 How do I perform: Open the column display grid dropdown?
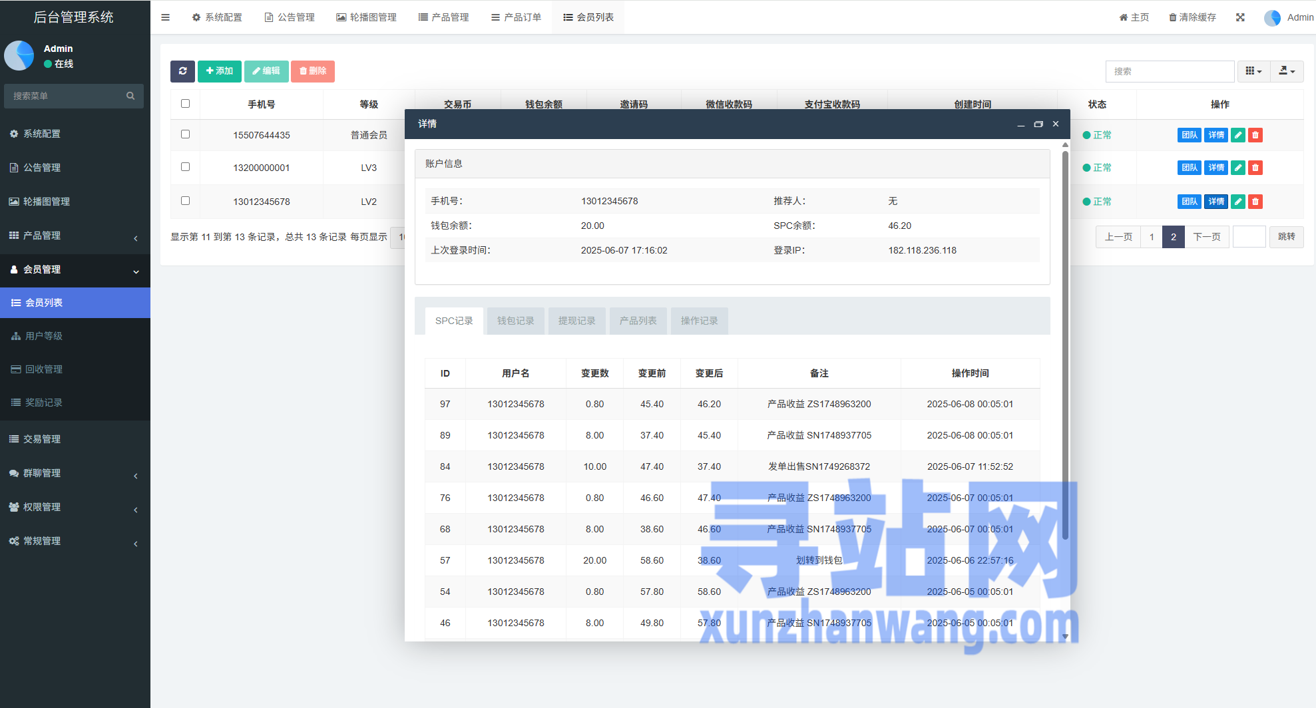pos(1253,71)
